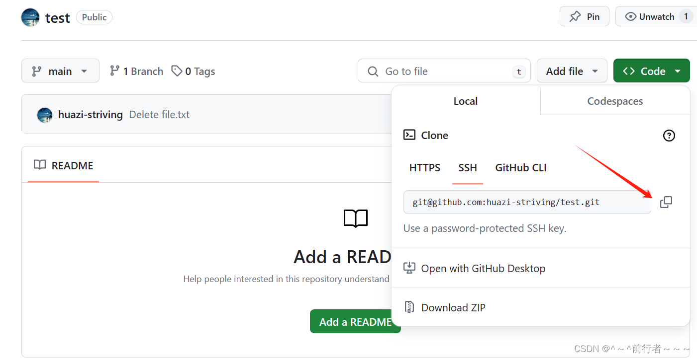Click the huazi-striving commit author avatar
697x358 pixels.
[x=45, y=115]
